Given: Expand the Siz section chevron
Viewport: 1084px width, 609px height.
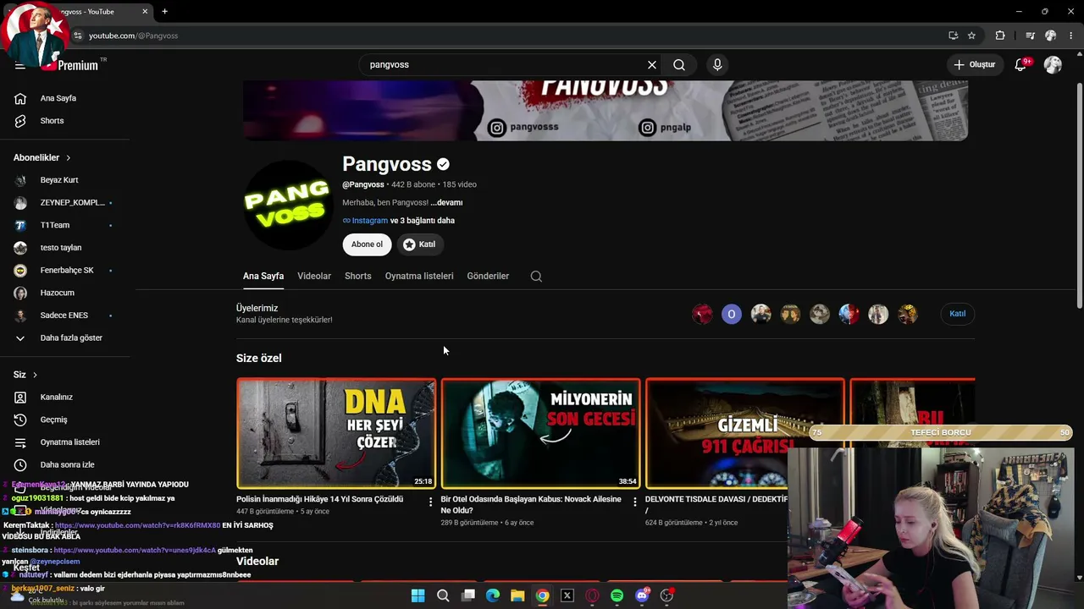Looking at the screenshot, I should tap(35, 375).
